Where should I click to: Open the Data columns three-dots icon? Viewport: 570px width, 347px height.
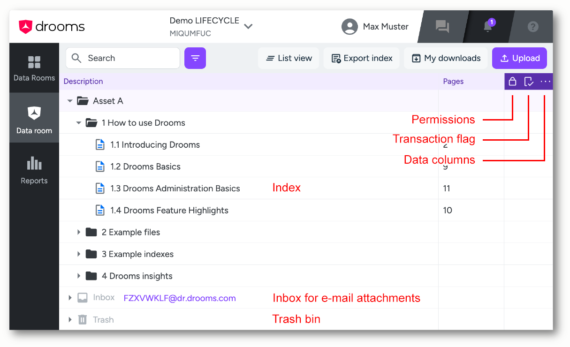click(x=545, y=82)
